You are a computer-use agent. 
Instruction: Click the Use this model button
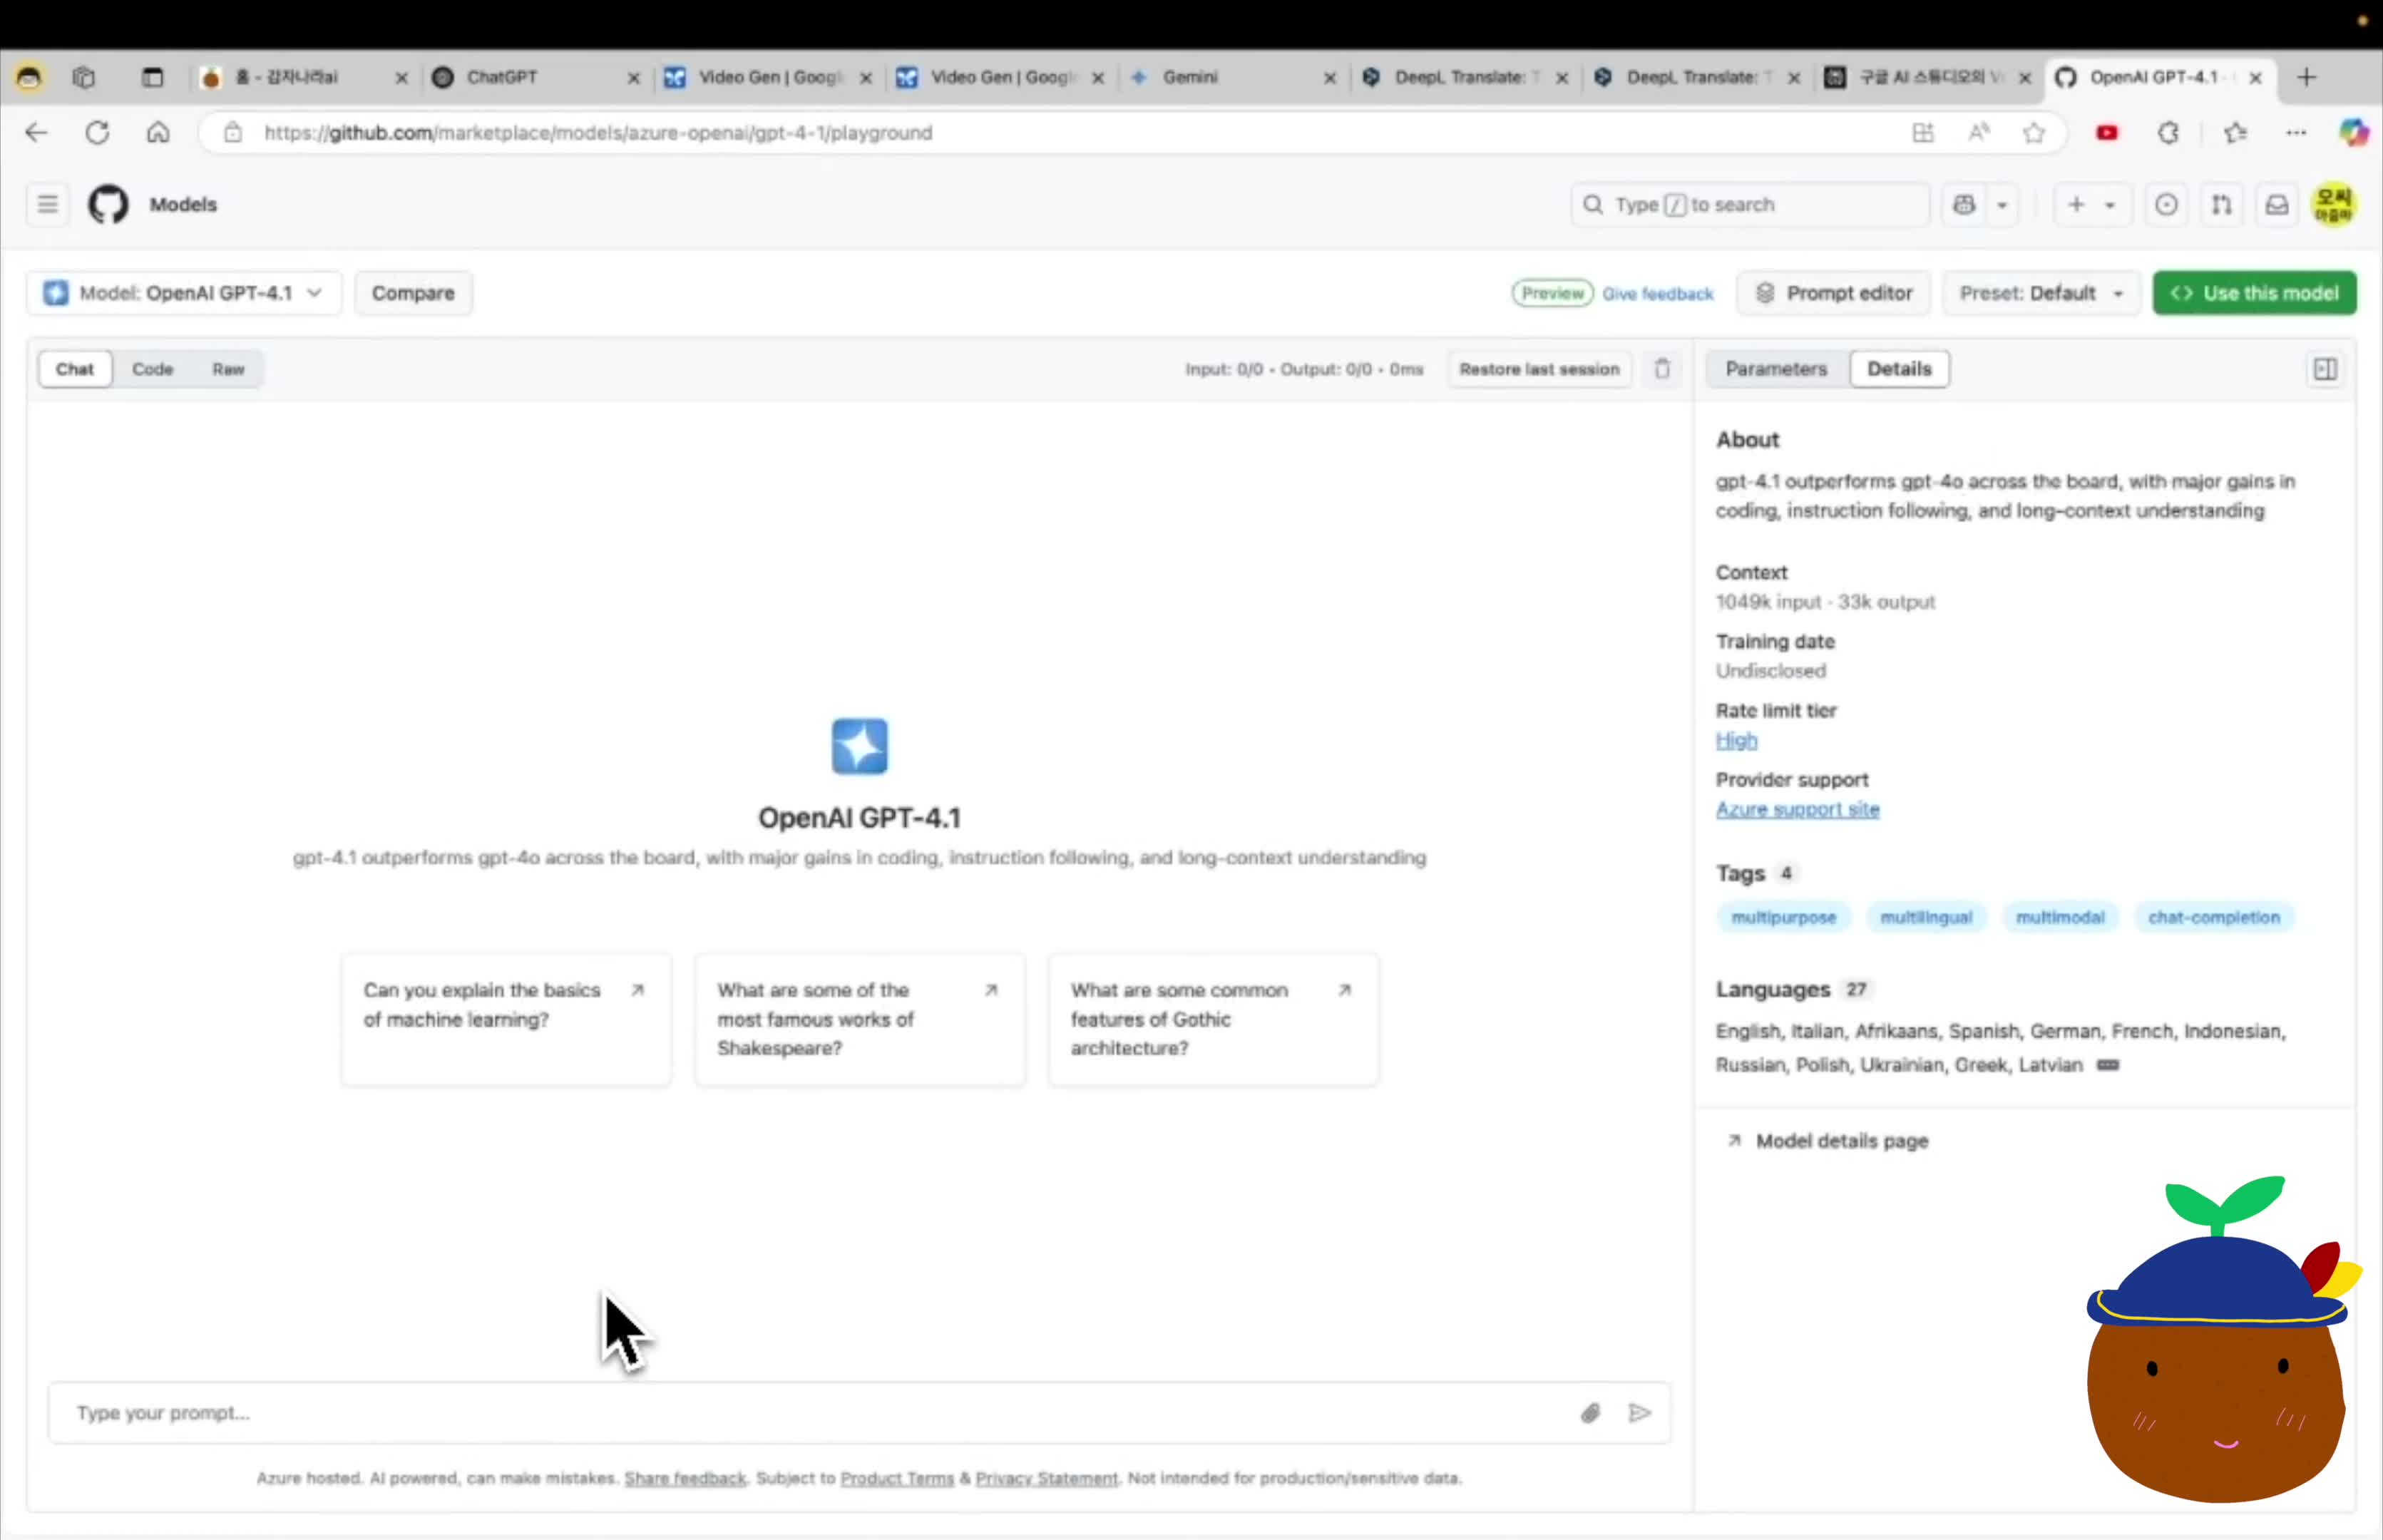tap(2254, 293)
